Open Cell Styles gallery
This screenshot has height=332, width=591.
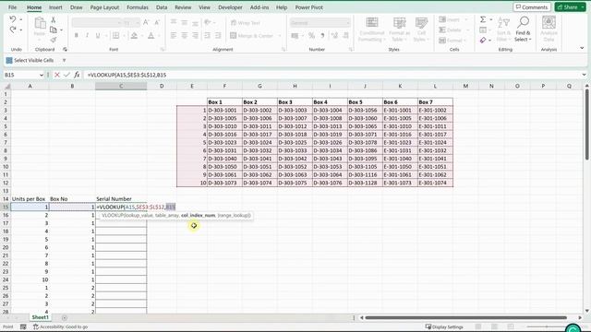(x=421, y=29)
